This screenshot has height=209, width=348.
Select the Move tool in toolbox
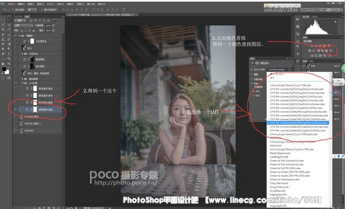tap(9, 20)
